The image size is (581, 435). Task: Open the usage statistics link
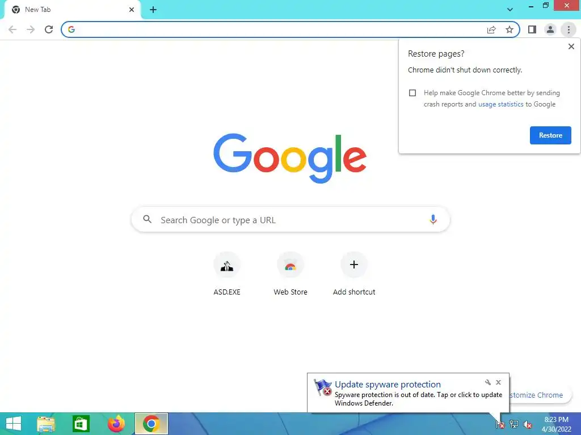point(500,104)
